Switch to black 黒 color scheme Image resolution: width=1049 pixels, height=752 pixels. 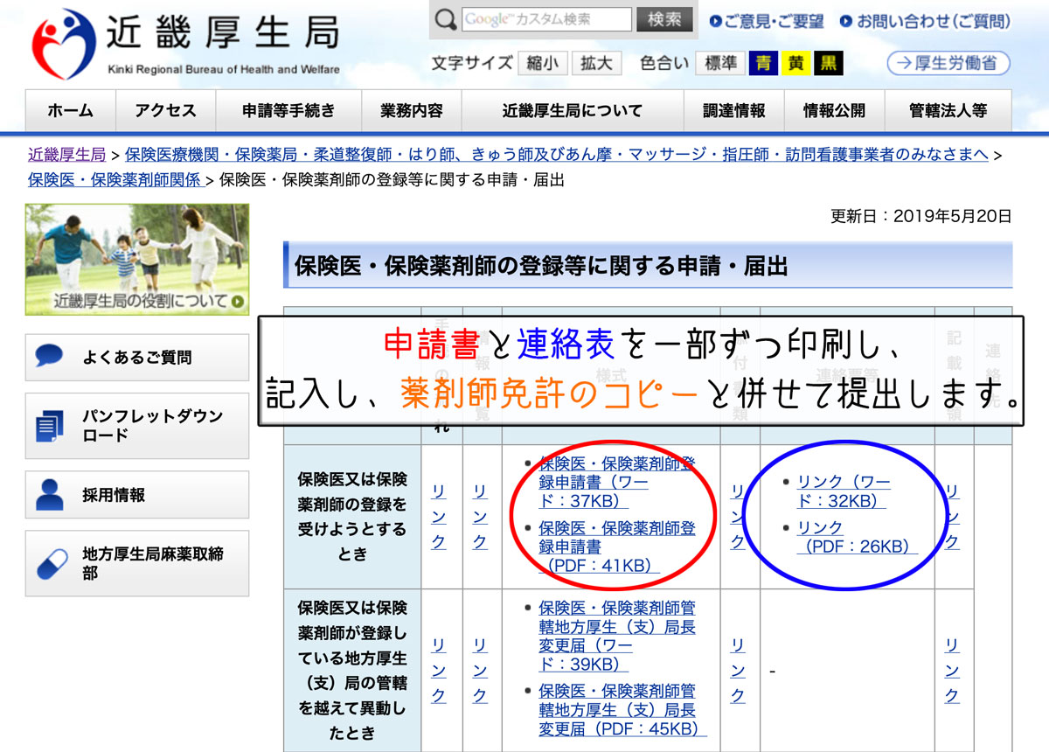[827, 63]
